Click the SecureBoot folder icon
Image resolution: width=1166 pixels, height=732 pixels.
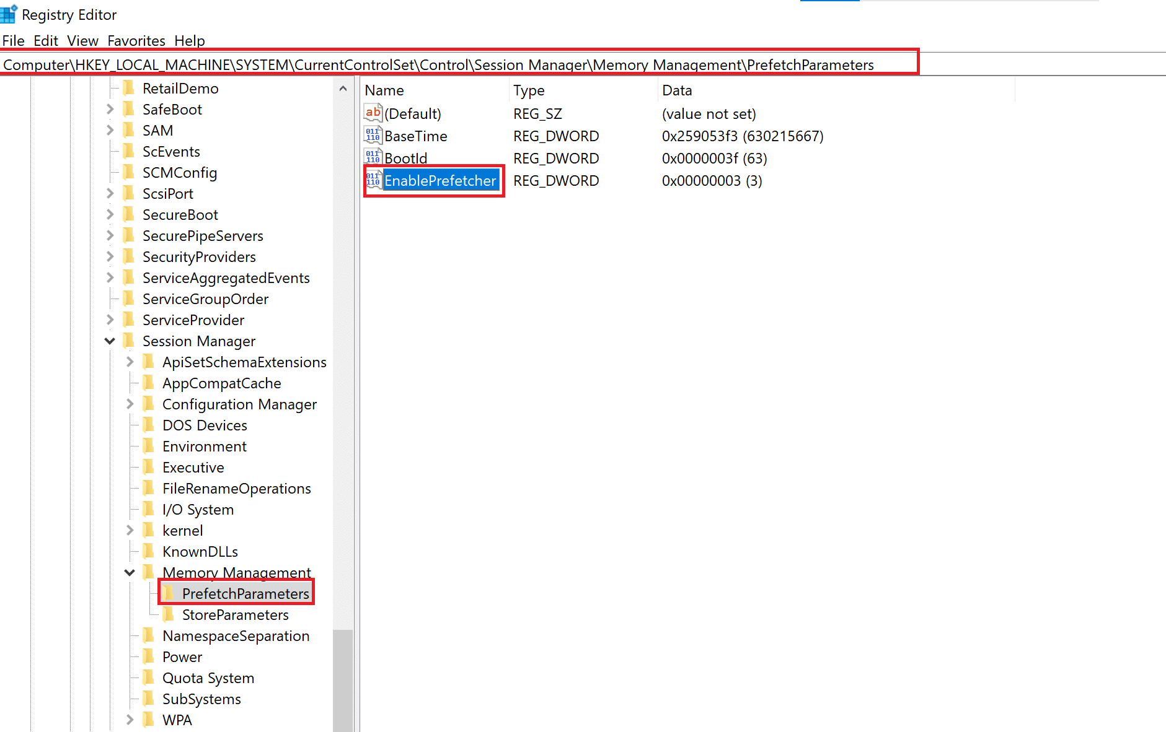[x=129, y=214]
